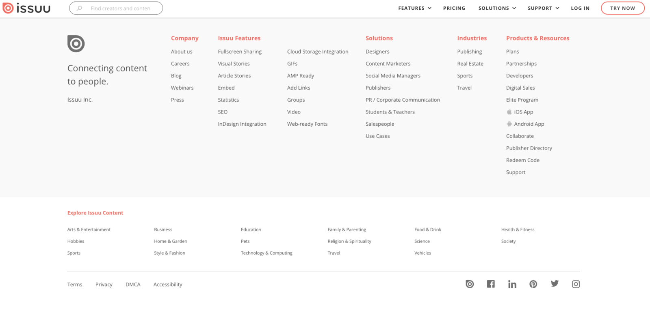
Task: Open AMP Ready link
Action: (301, 76)
